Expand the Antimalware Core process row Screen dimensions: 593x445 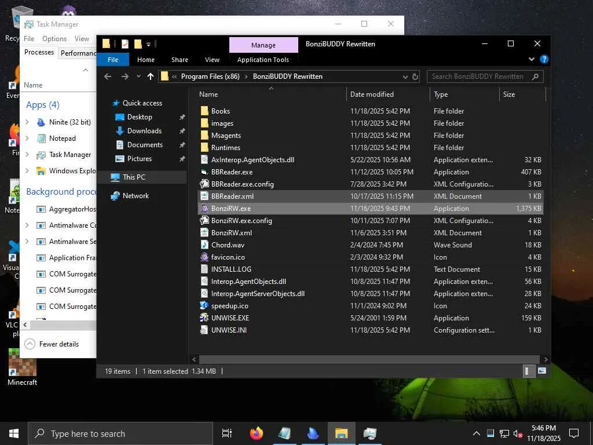tap(27, 225)
